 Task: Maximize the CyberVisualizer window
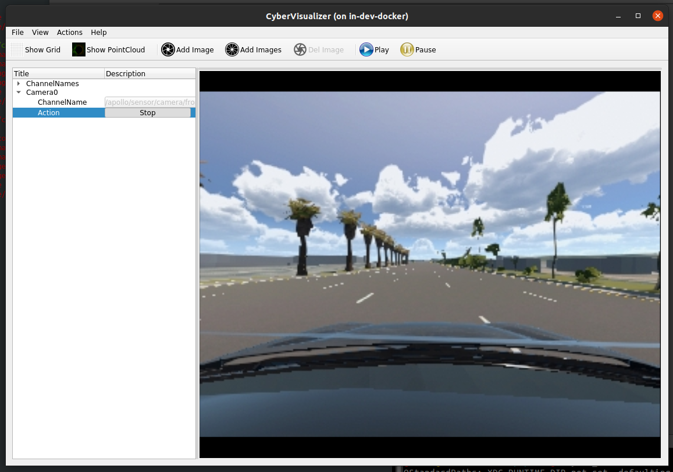tap(638, 16)
